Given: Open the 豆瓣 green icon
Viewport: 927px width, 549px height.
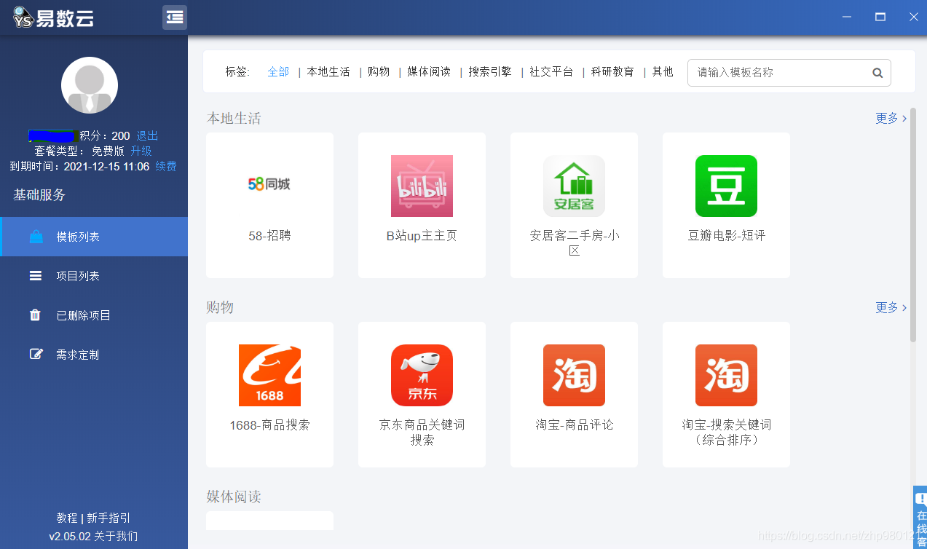Looking at the screenshot, I should point(726,186).
